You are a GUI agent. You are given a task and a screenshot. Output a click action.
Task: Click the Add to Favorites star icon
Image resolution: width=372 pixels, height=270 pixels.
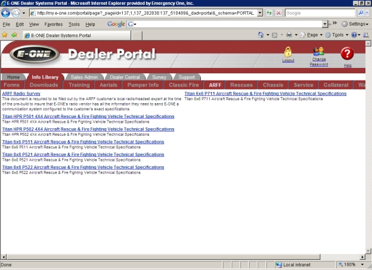click(14, 35)
